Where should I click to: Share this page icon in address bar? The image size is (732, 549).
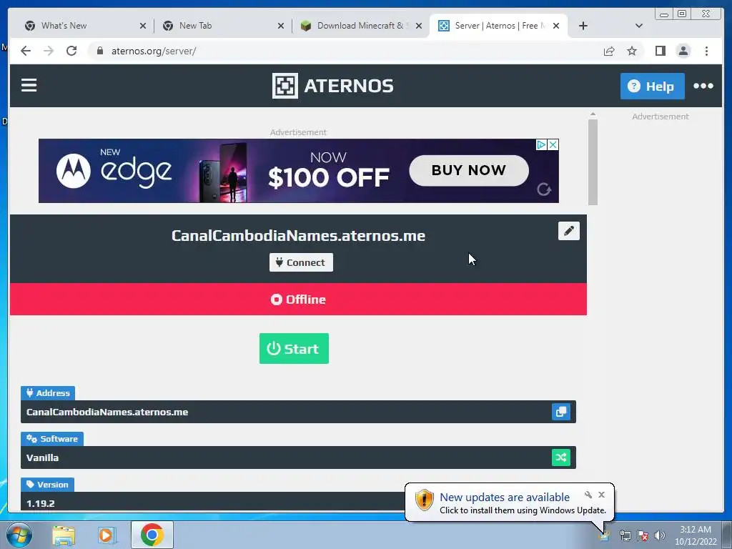(609, 51)
